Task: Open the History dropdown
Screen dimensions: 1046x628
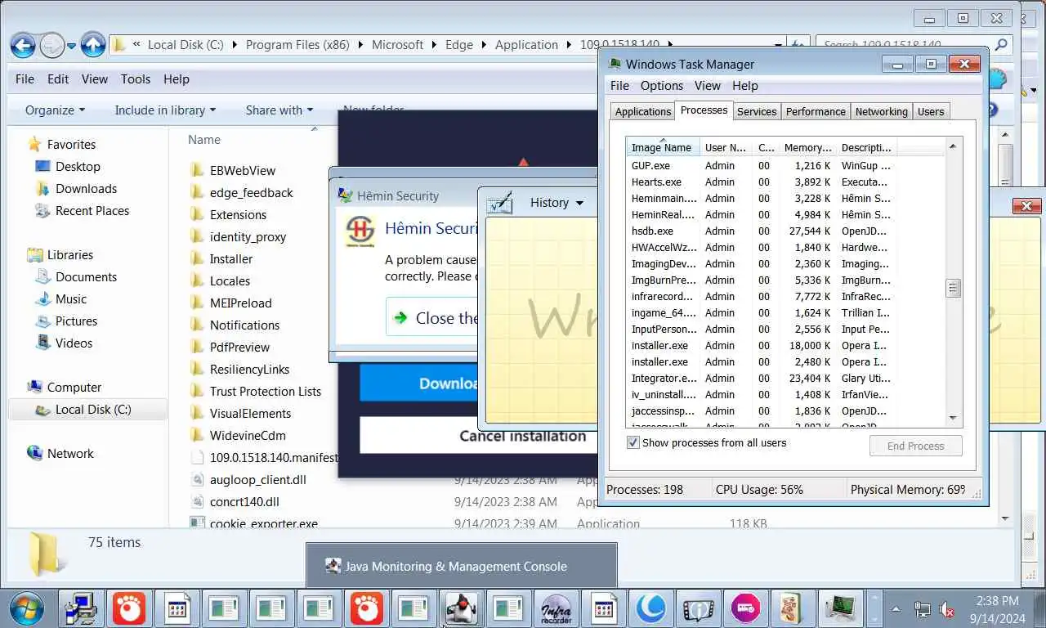Action: click(x=557, y=203)
